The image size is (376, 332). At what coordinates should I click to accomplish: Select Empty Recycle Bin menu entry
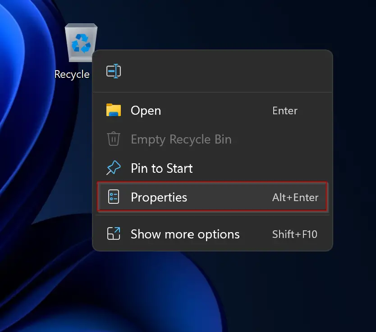[212, 139]
